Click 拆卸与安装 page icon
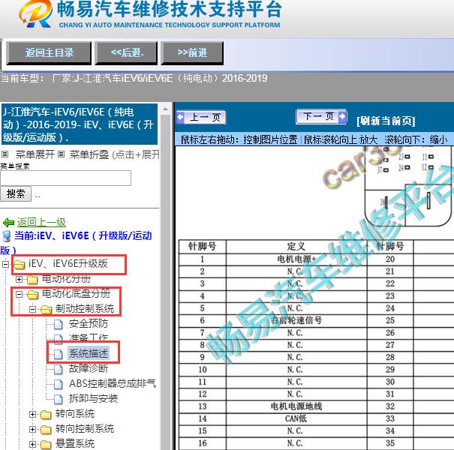 coord(59,399)
